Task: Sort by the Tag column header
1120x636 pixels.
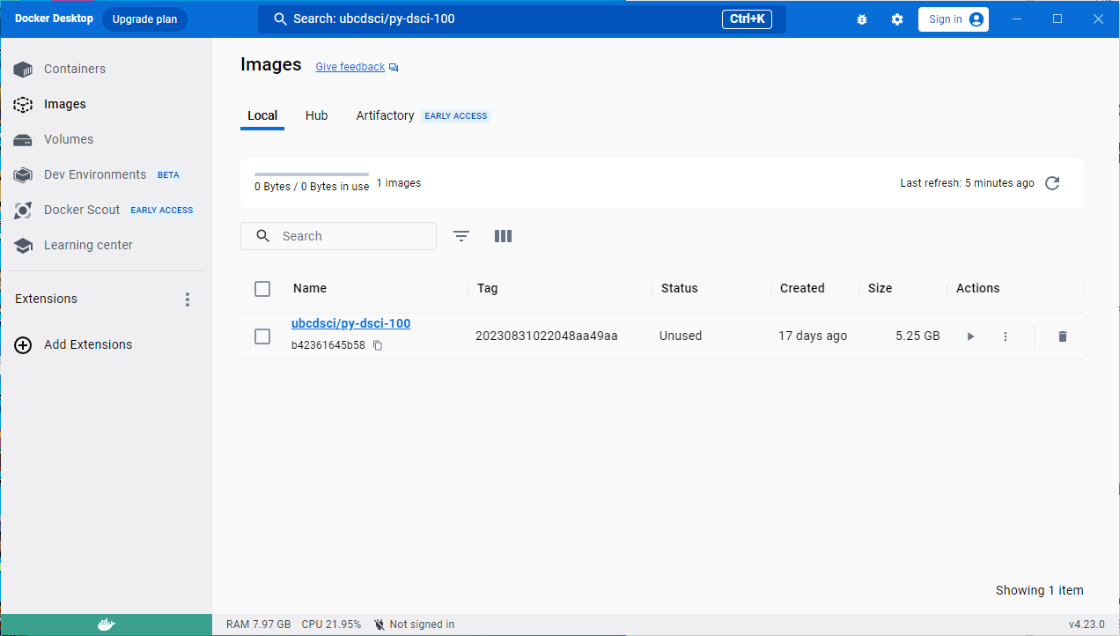Action: pyautogui.click(x=488, y=288)
